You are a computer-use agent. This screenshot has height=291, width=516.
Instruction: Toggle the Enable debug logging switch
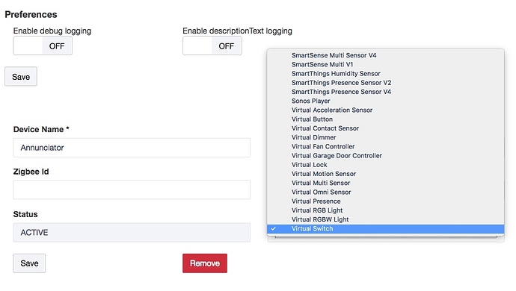point(43,46)
